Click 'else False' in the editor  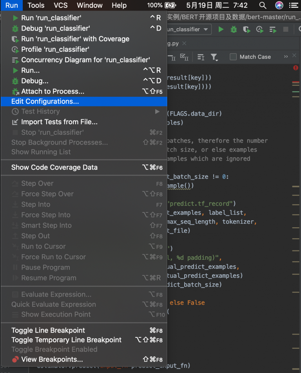click(x=187, y=302)
